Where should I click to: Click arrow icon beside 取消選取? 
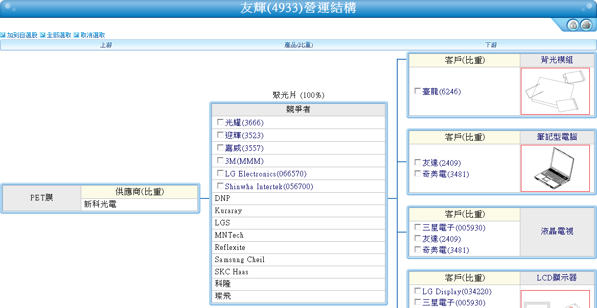[x=76, y=35]
